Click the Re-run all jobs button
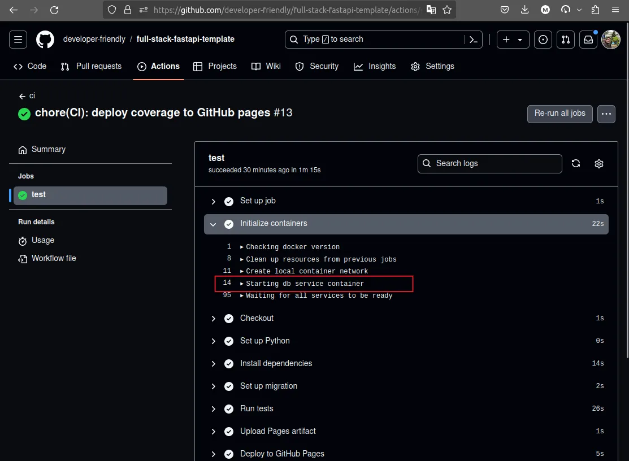The height and width of the screenshot is (461, 629). pos(559,114)
